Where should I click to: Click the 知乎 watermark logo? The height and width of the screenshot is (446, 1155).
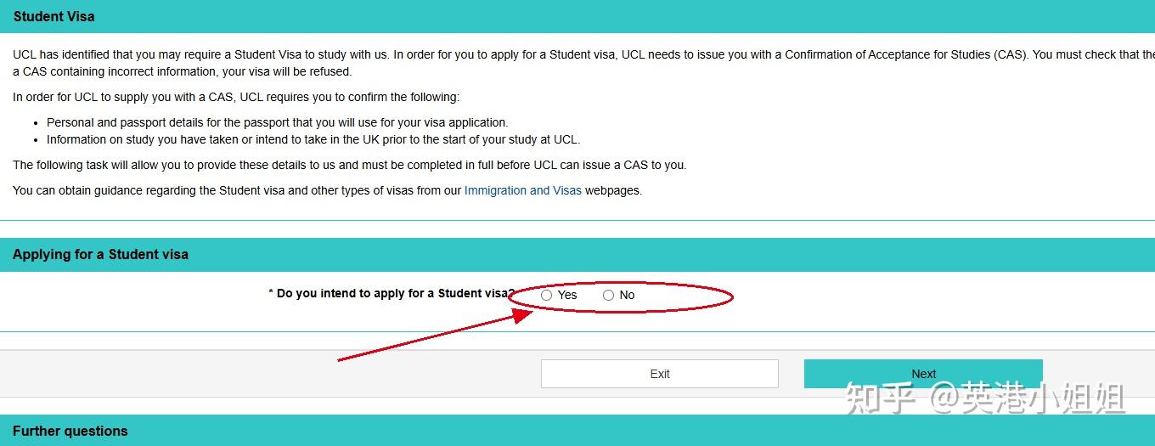coord(880,398)
